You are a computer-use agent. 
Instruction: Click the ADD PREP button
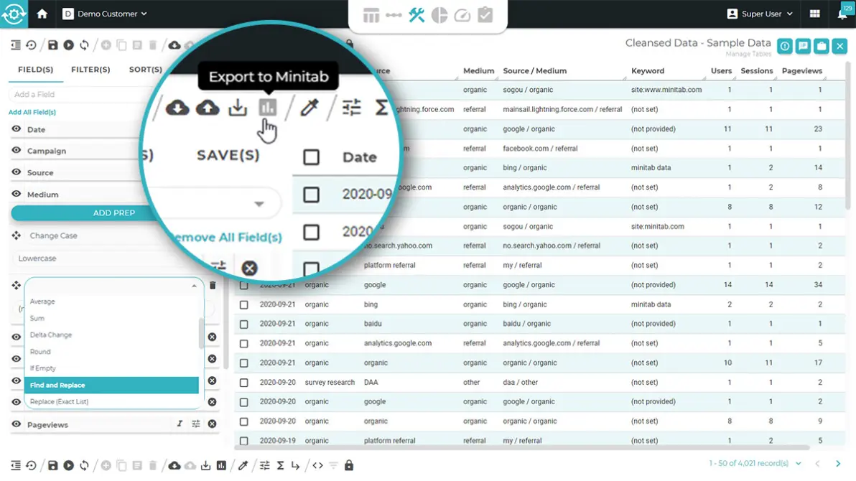tap(114, 213)
